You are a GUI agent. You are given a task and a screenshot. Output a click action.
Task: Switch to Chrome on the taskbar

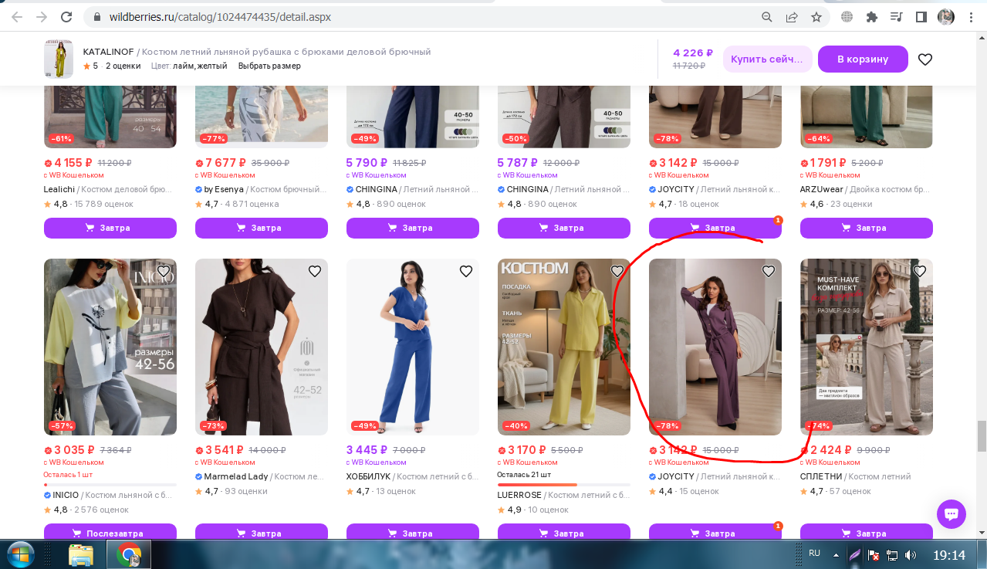[129, 554]
